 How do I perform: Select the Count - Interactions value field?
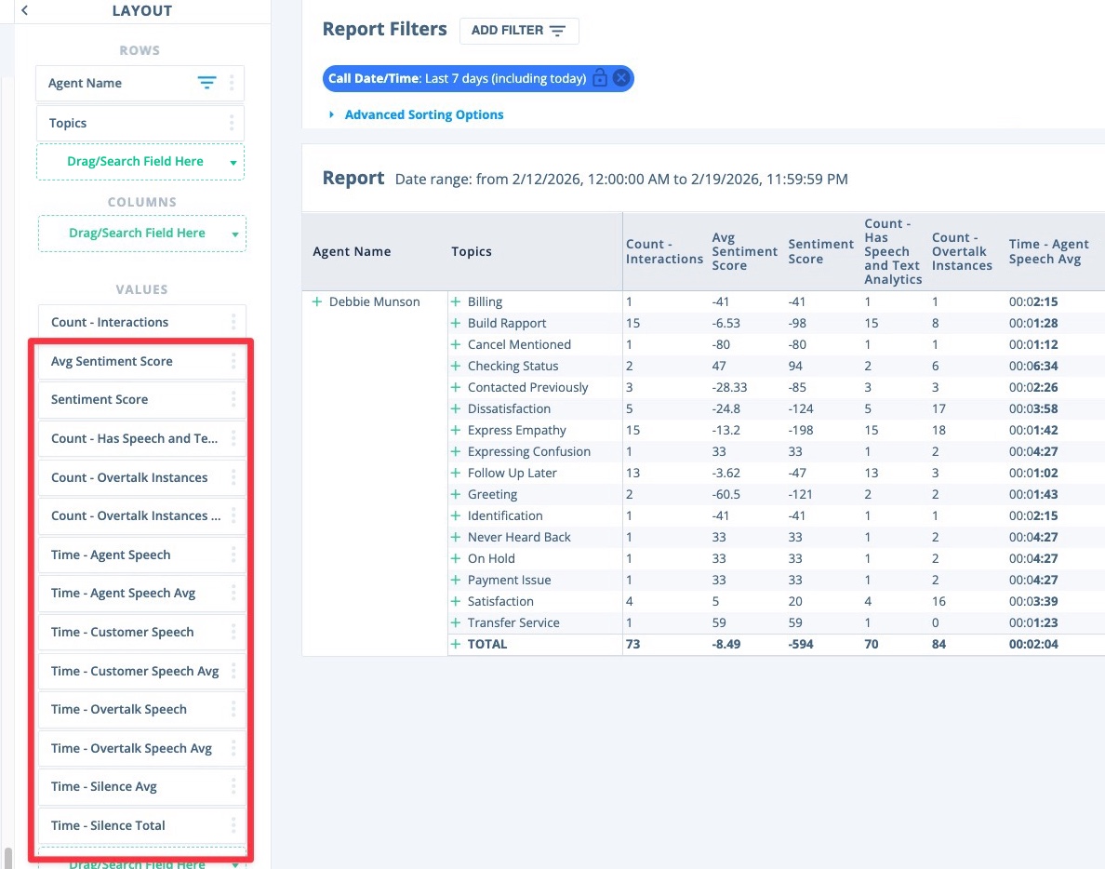pos(141,322)
